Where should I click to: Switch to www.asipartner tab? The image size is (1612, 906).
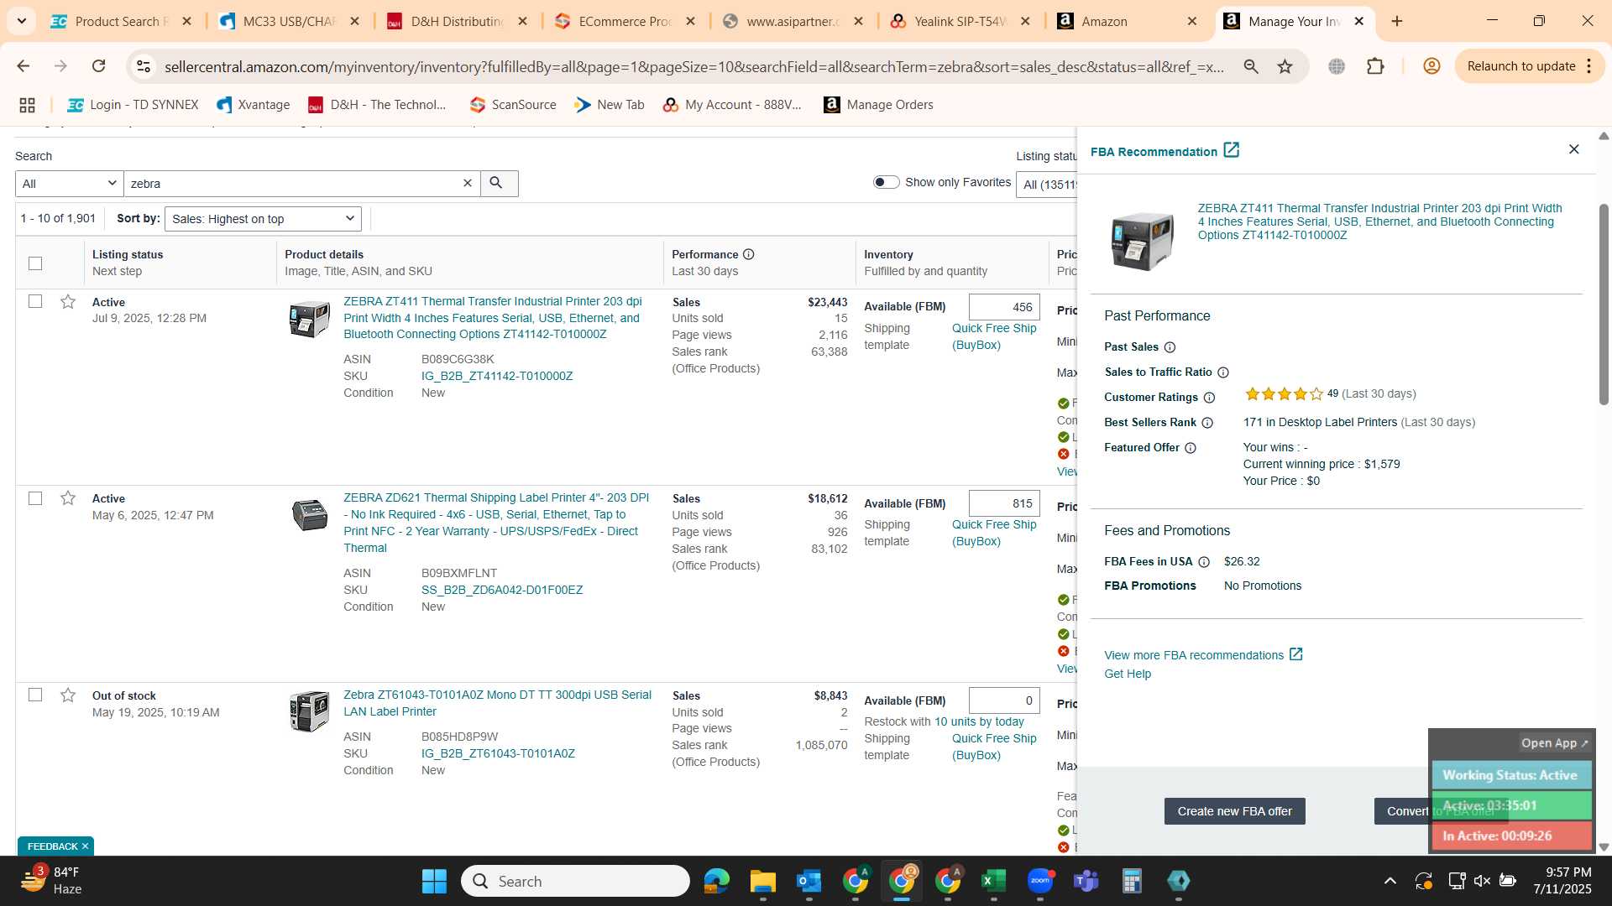(x=793, y=22)
